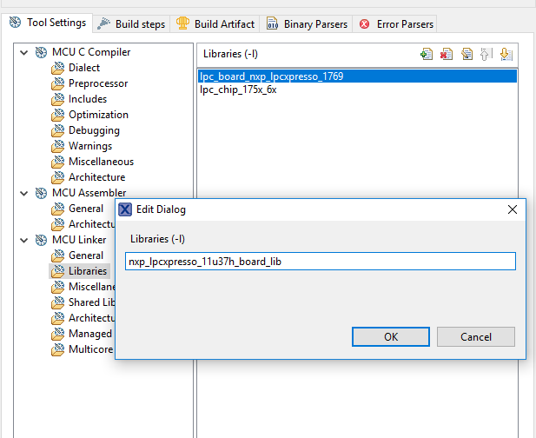
Task: Click the Includes setting icon
Action: (58, 99)
